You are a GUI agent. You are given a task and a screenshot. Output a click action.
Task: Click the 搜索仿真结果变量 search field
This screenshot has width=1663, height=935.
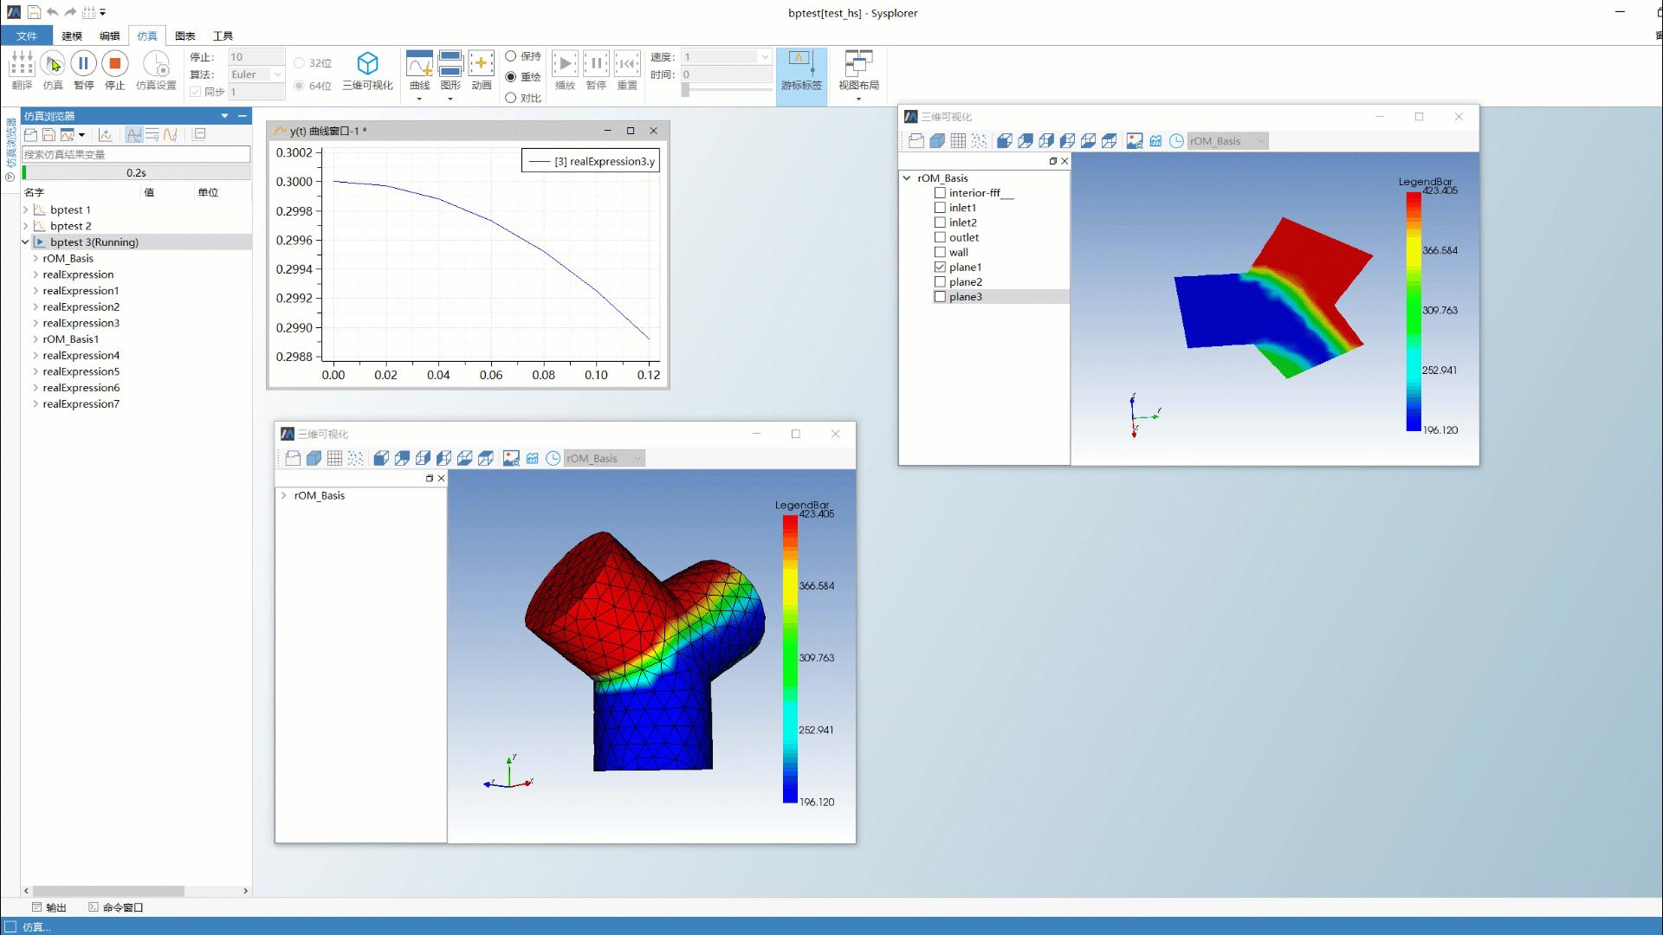(x=136, y=154)
